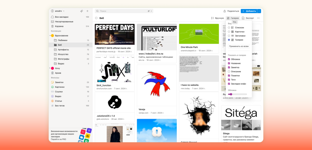Screen dimensions: 312x150
Task: Click the Без тегов hash icon
Action: 52,106
